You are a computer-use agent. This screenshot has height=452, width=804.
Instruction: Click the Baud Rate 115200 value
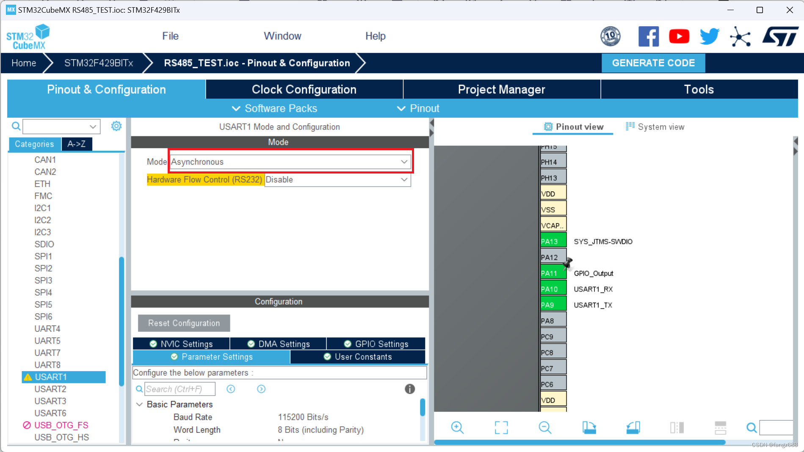[x=303, y=417]
